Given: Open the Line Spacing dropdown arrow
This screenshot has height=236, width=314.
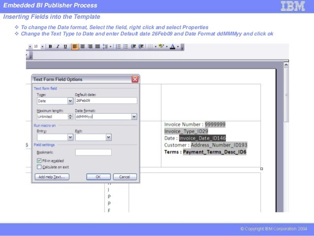Looking at the screenshot, I should [x=110, y=47].
